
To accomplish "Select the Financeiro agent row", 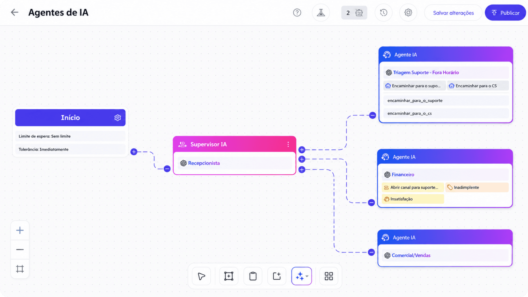I will [445, 175].
